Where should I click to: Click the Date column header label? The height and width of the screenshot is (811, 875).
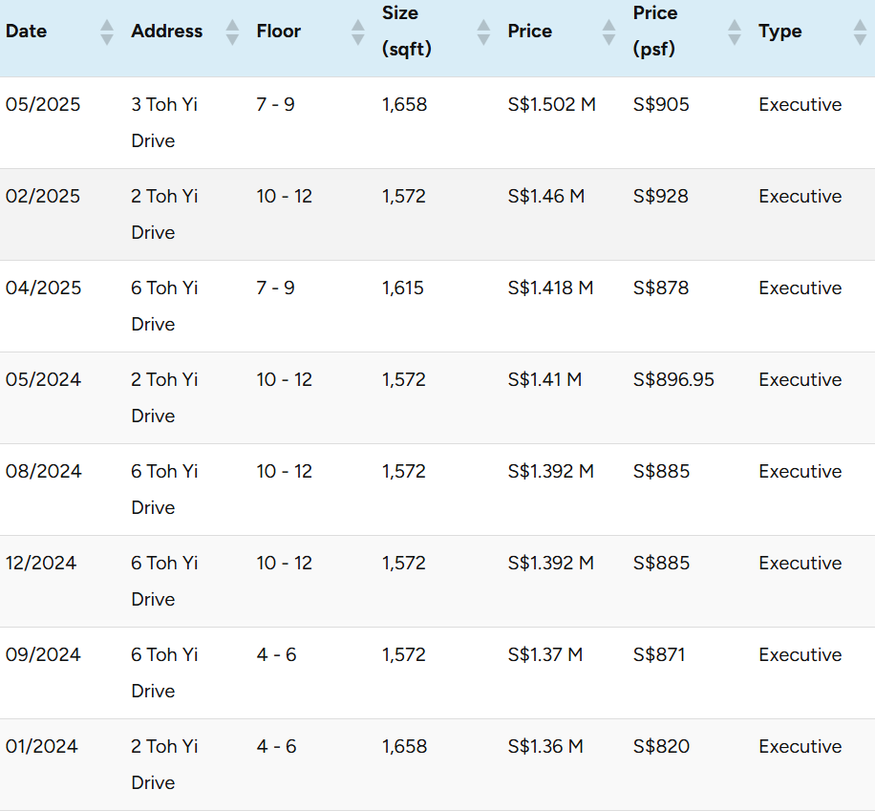(27, 32)
